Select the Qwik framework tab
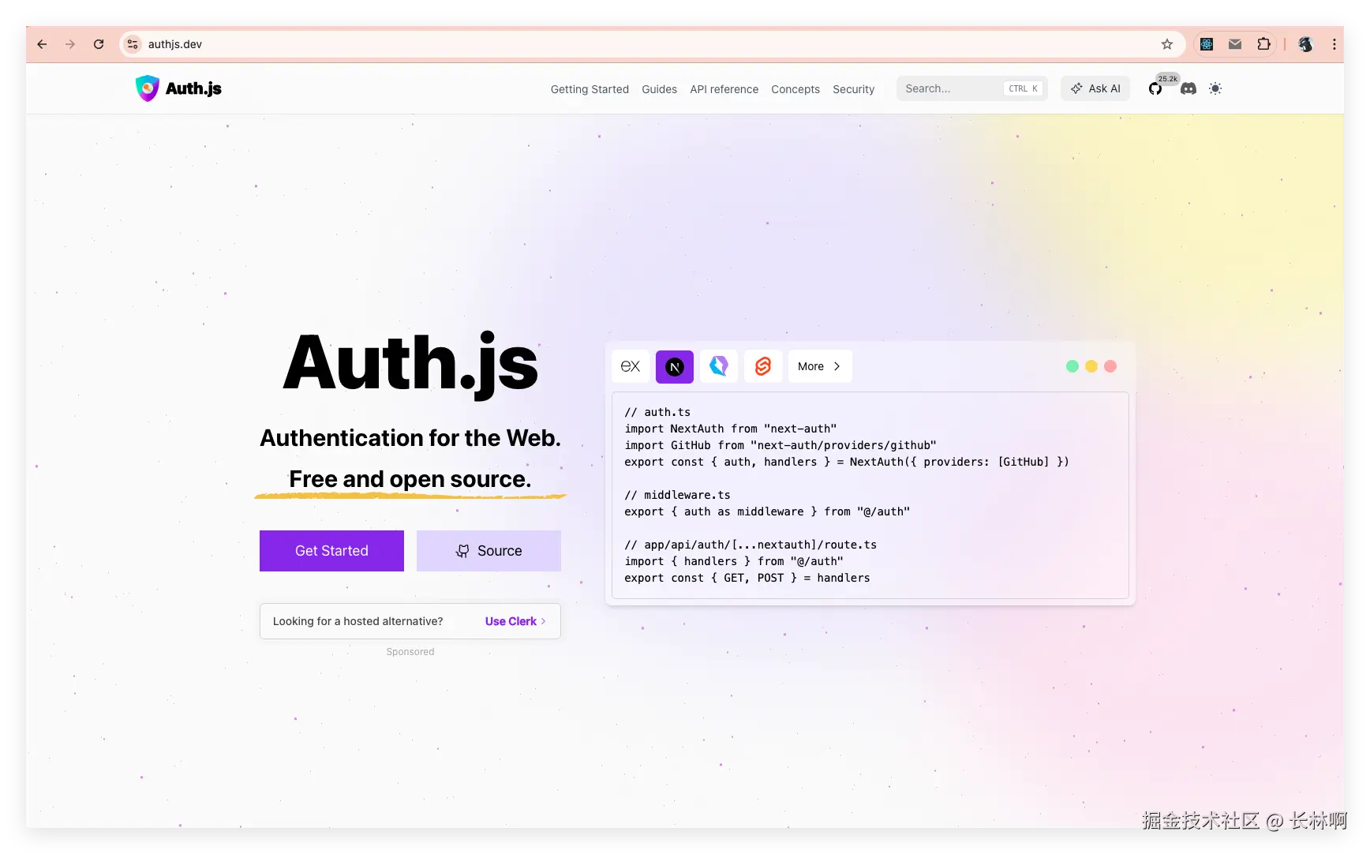The height and width of the screenshot is (854, 1370). pyautogui.click(x=719, y=366)
